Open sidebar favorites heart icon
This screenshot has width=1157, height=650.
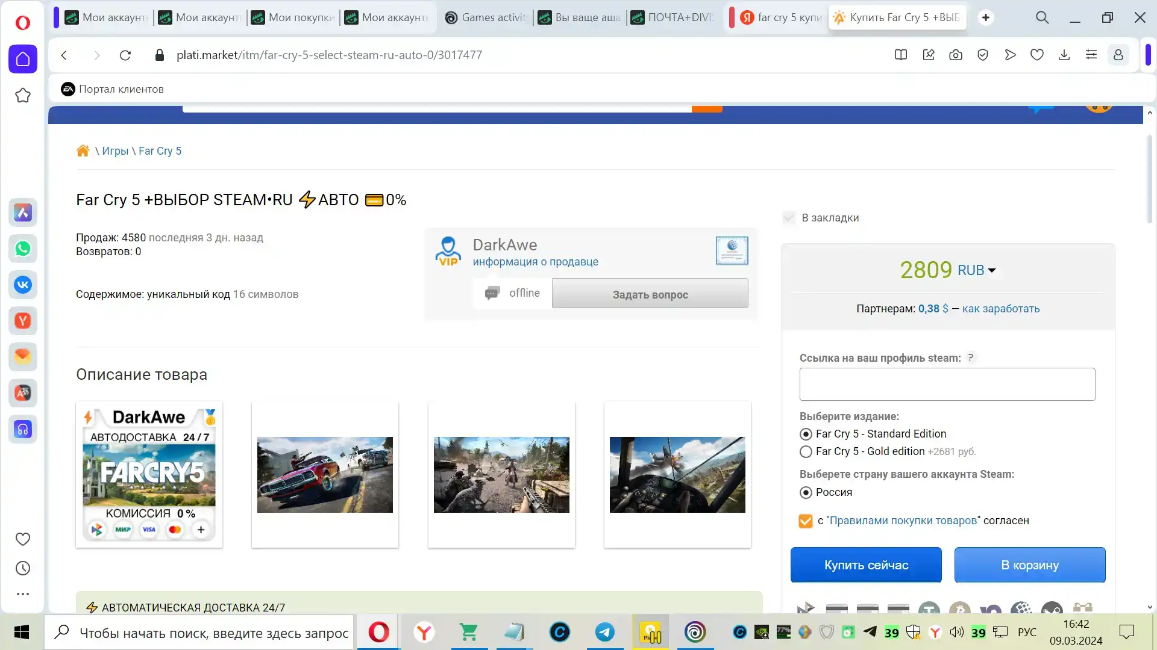pos(23,539)
